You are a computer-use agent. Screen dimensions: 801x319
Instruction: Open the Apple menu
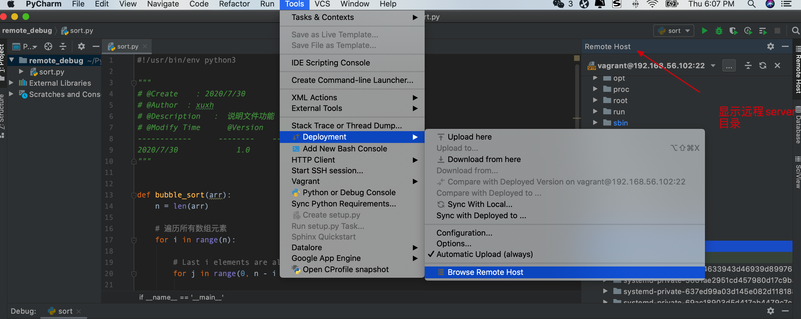point(11,4)
